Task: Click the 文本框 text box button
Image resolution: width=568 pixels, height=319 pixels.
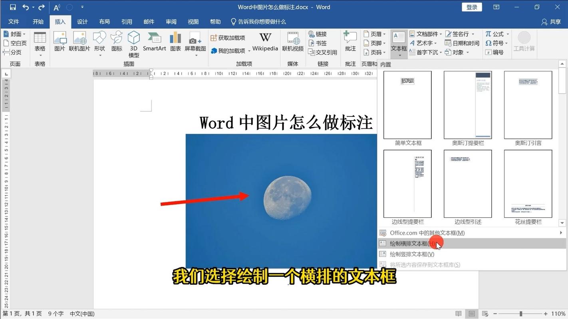Action: point(399,44)
